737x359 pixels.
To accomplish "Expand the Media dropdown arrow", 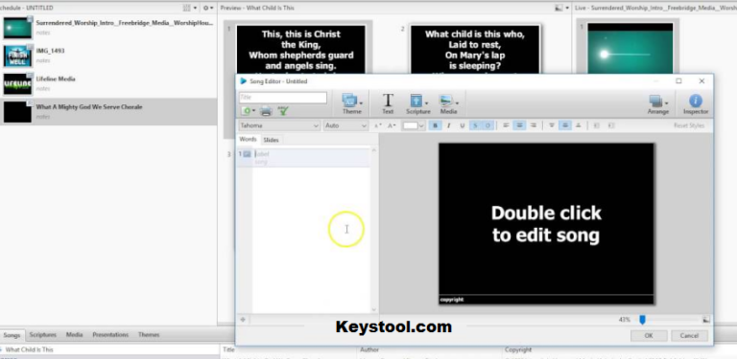I will click(457, 102).
